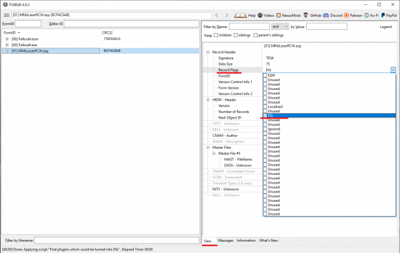Open the What's New tab
This screenshot has height=253, width=400.
pos(269,240)
